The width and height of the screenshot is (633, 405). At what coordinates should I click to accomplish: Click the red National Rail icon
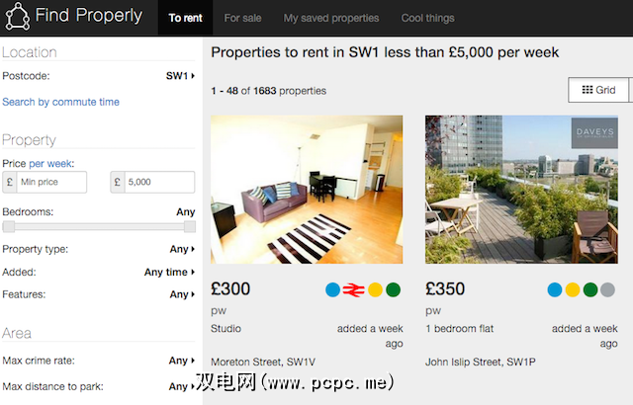[x=354, y=289]
